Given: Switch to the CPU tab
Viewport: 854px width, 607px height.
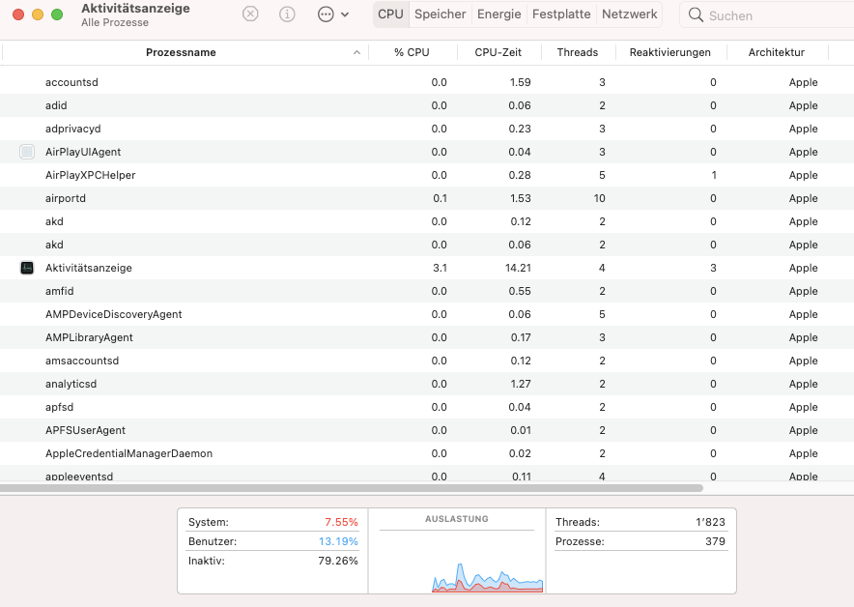Looking at the screenshot, I should click(x=390, y=14).
